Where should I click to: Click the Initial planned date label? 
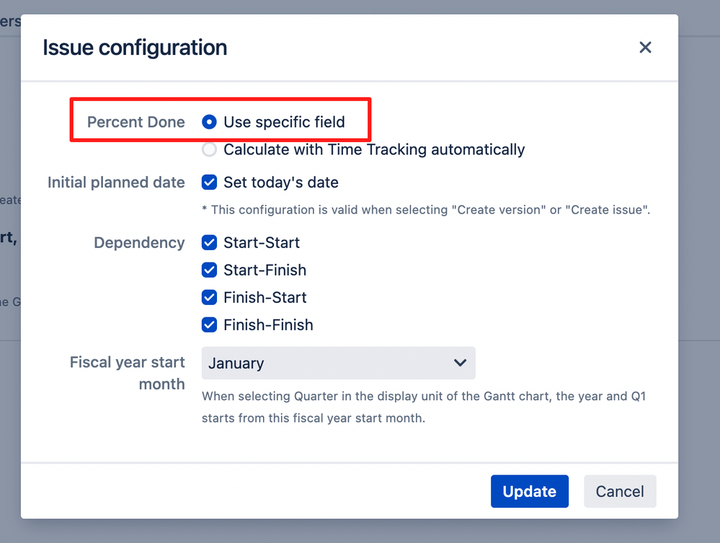click(x=116, y=182)
